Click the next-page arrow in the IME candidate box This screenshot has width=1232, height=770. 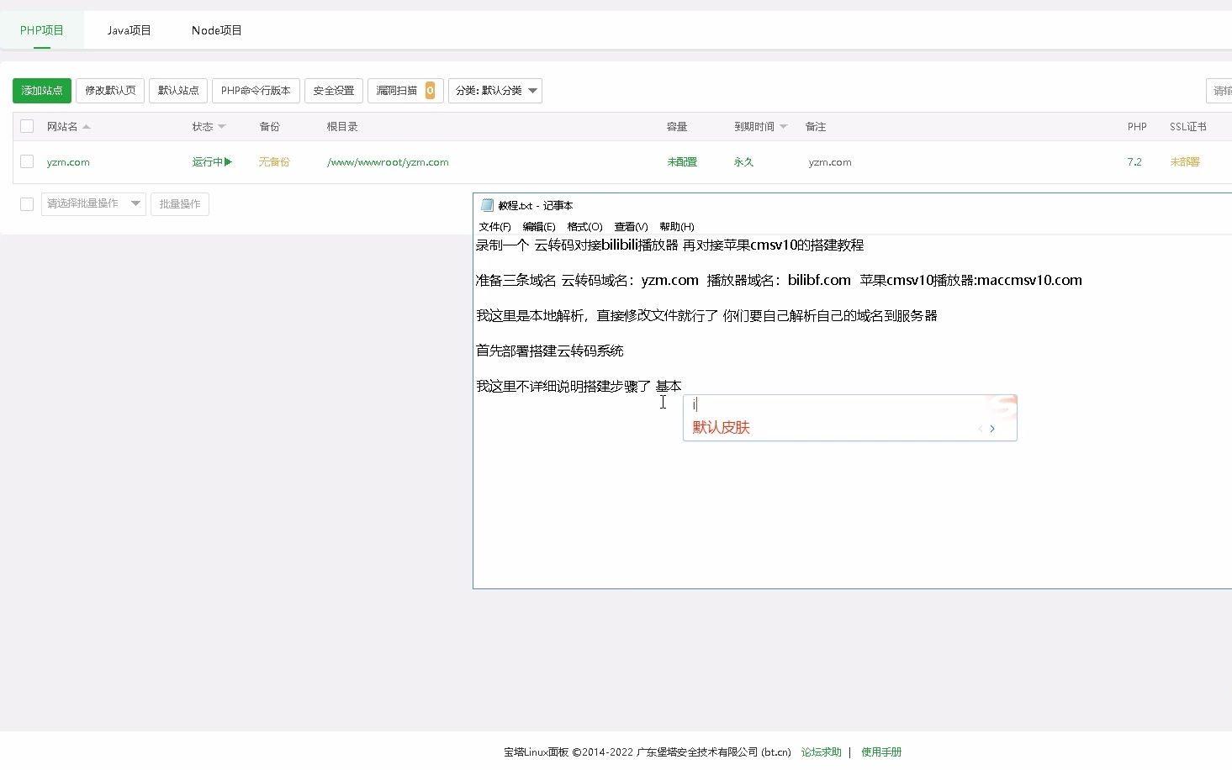(x=992, y=429)
